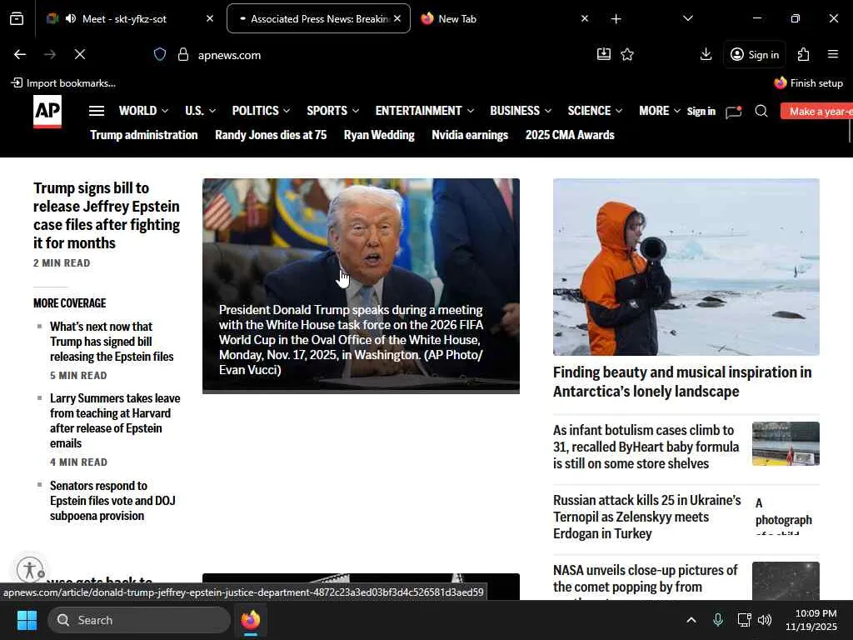This screenshot has height=640, width=853.
Task: Open Ryan Wedding topic link
Action: [379, 135]
